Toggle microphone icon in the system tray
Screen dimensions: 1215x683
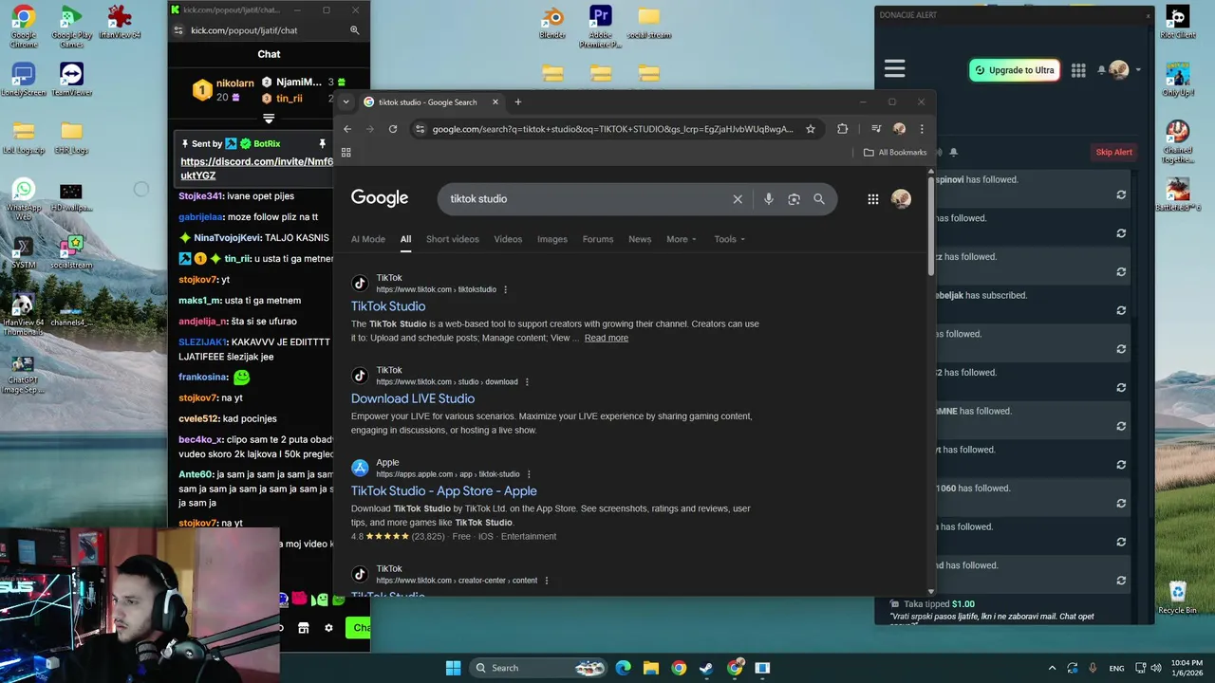pyautogui.click(x=1093, y=668)
